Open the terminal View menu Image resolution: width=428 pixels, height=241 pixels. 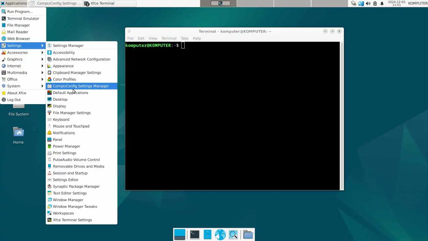[x=153, y=38]
